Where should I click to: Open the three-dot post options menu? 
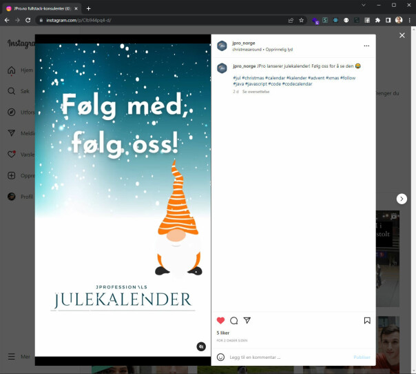[x=366, y=46]
